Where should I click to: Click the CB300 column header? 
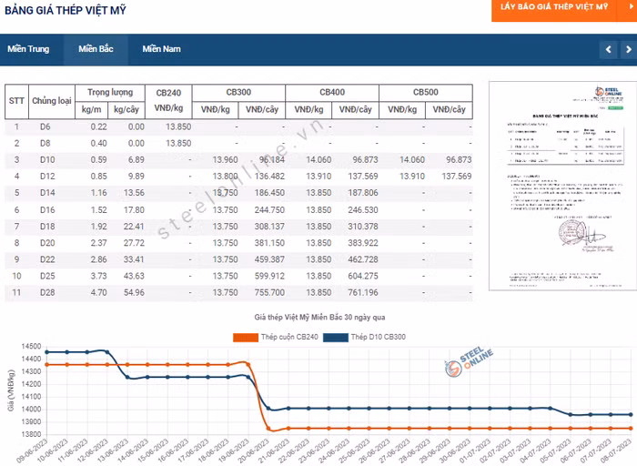tap(238, 93)
